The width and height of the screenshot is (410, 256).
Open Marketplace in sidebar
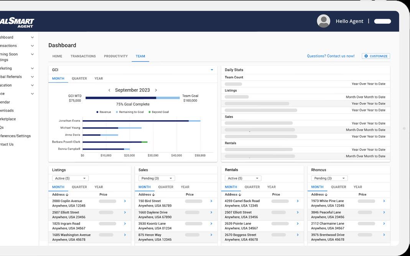pos(8,119)
